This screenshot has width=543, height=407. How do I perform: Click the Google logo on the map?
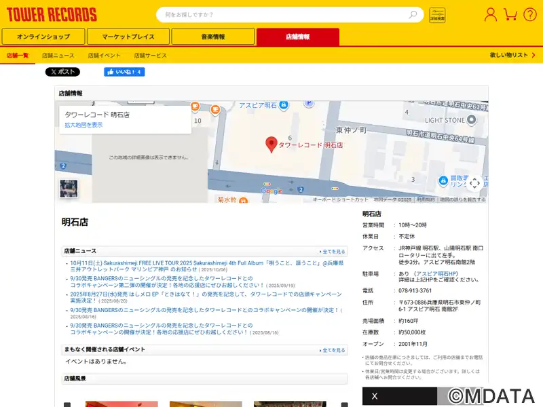[271, 191]
